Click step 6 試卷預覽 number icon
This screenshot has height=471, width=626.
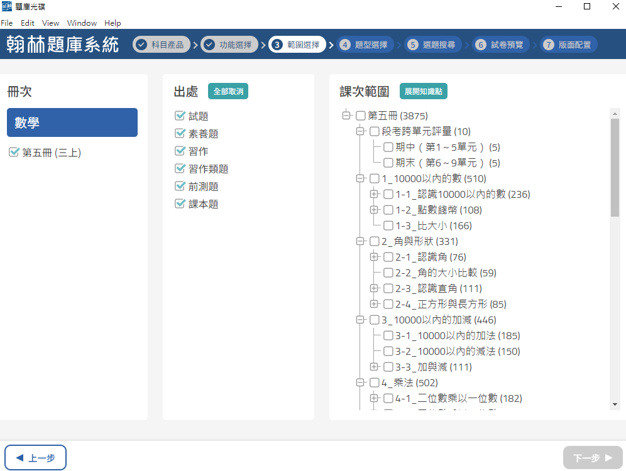(x=481, y=45)
